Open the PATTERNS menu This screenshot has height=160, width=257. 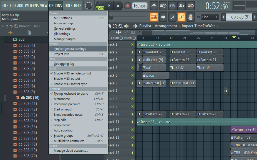coord(32,6)
